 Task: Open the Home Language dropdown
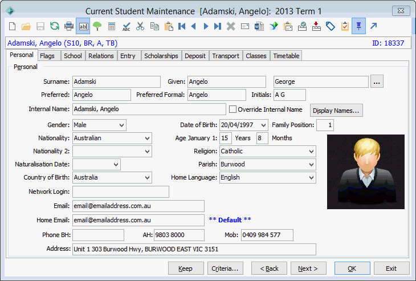[x=312, y=177]
